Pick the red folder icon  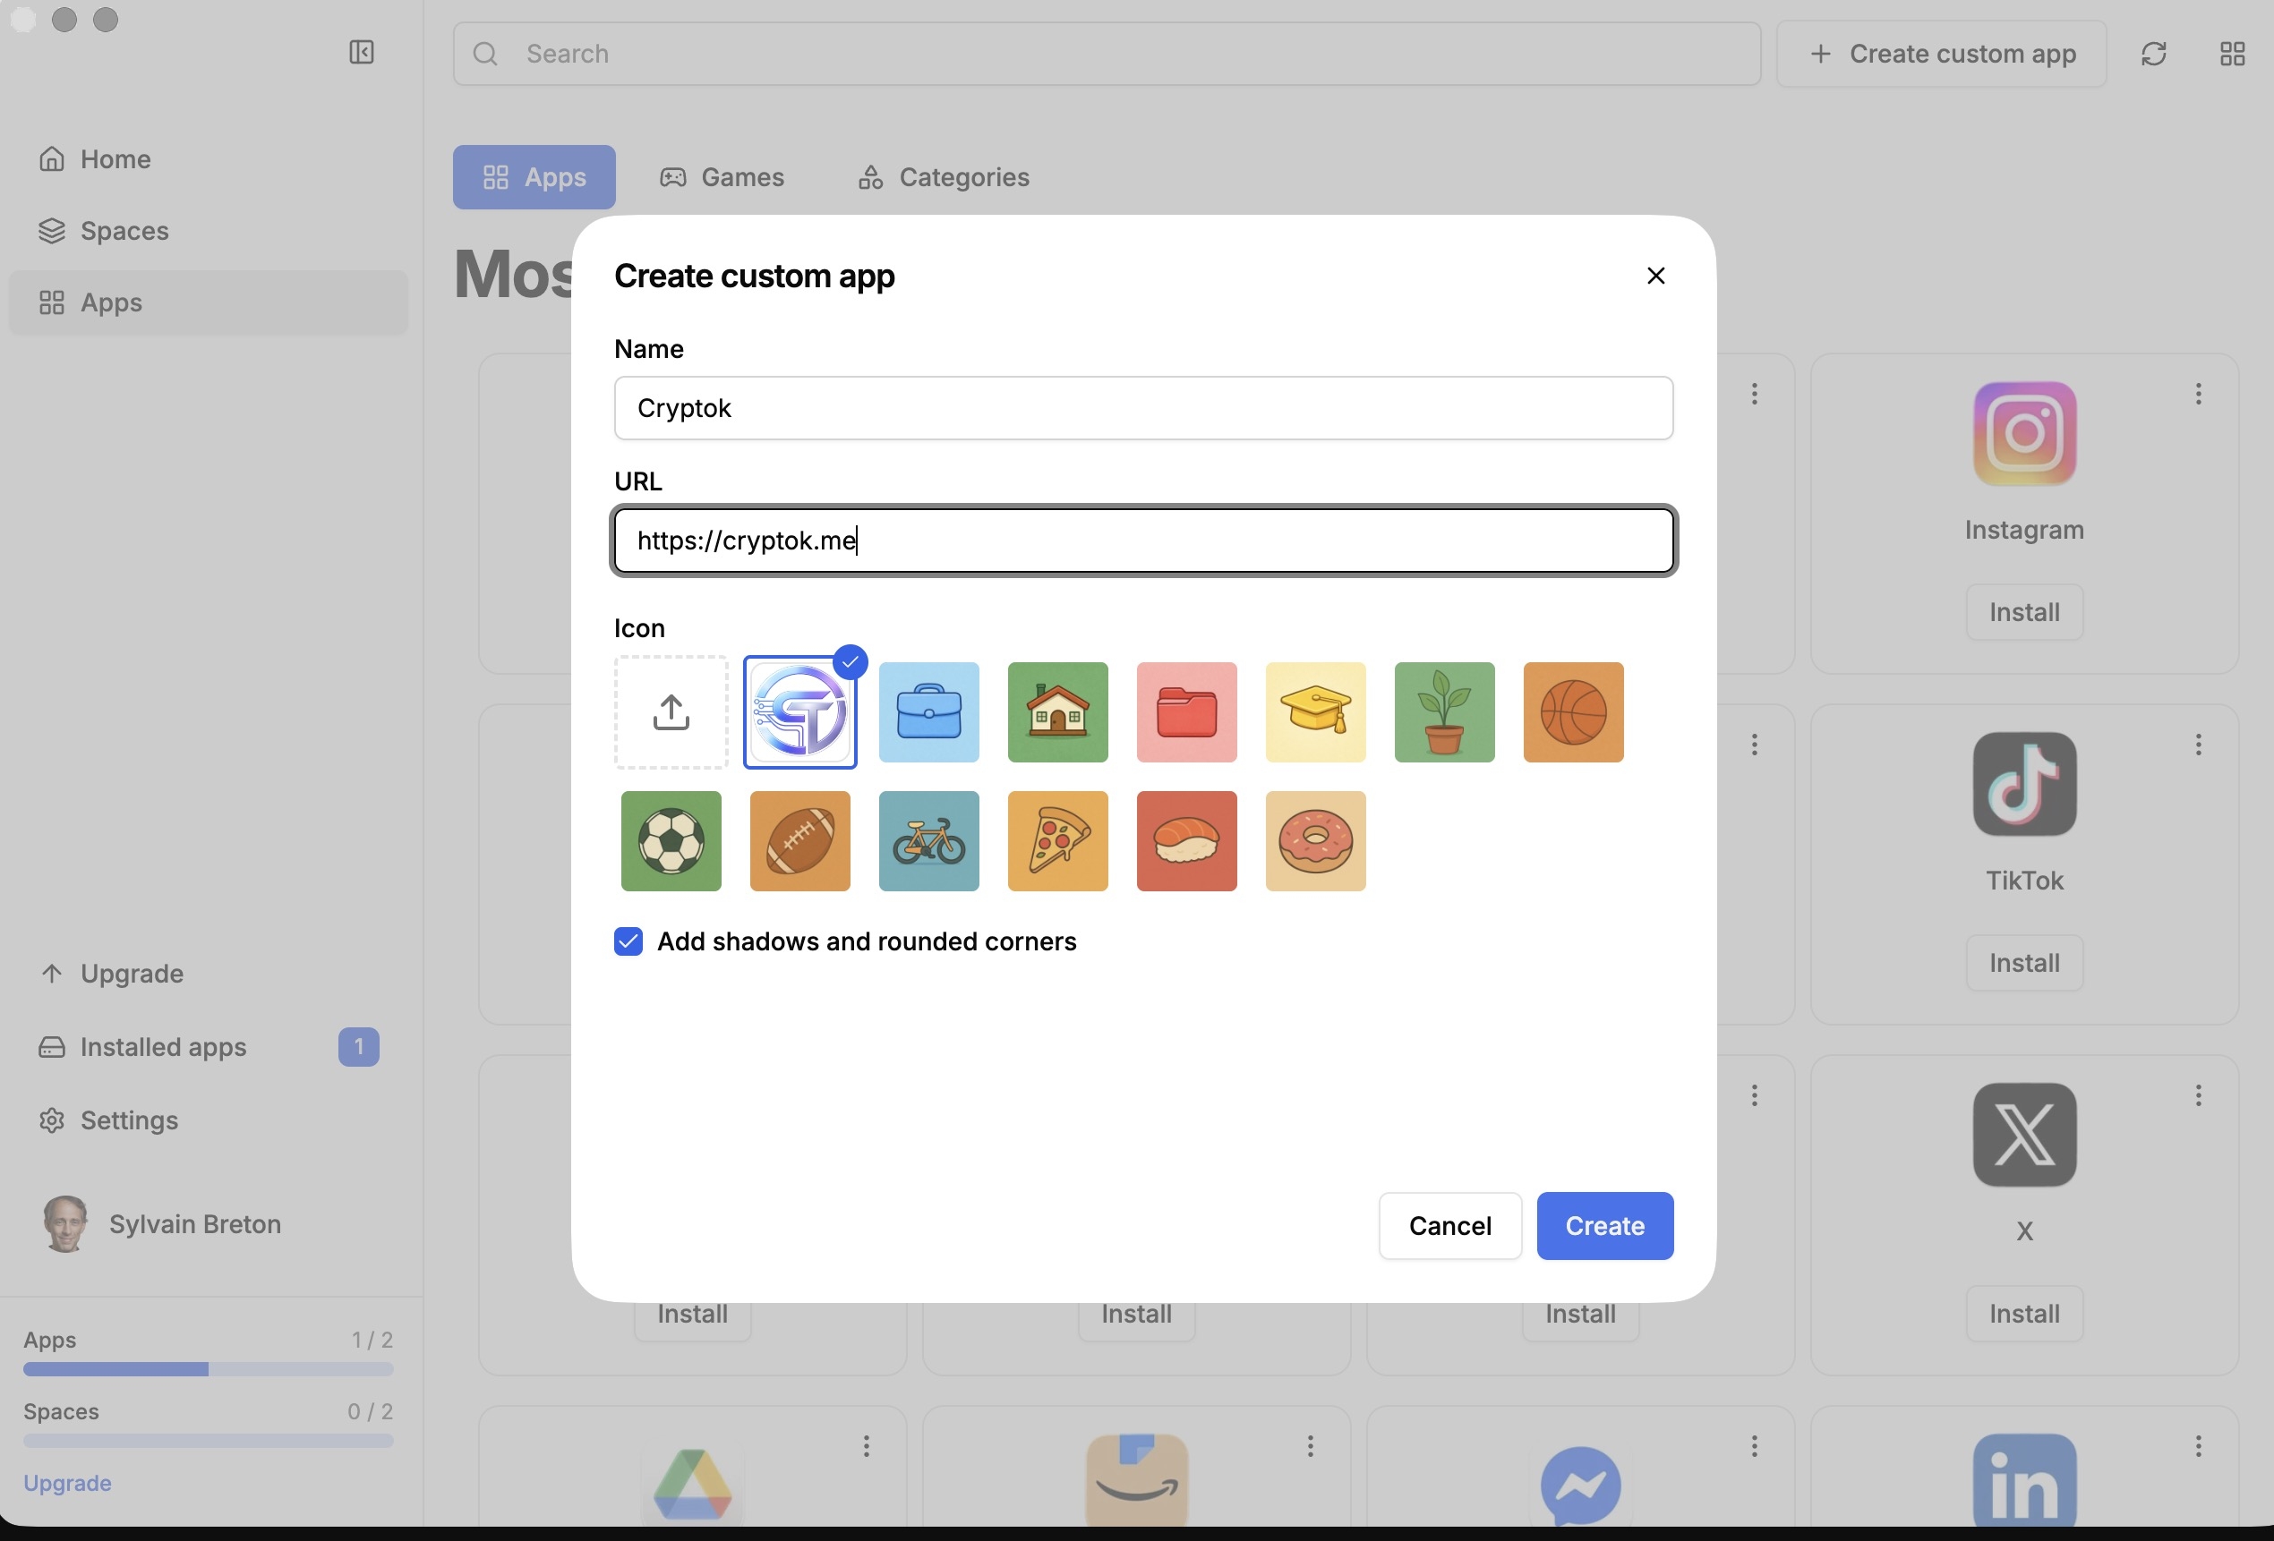[1186, 711]
